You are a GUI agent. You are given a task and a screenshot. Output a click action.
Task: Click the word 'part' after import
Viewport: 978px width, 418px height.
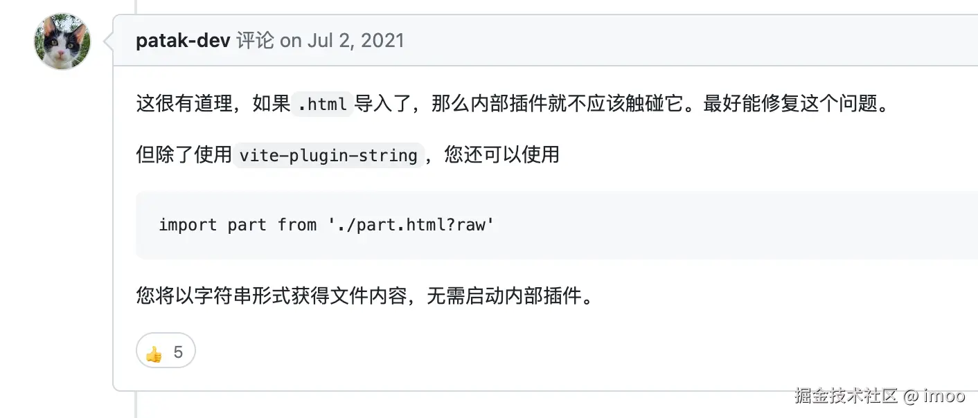point(247,225)
